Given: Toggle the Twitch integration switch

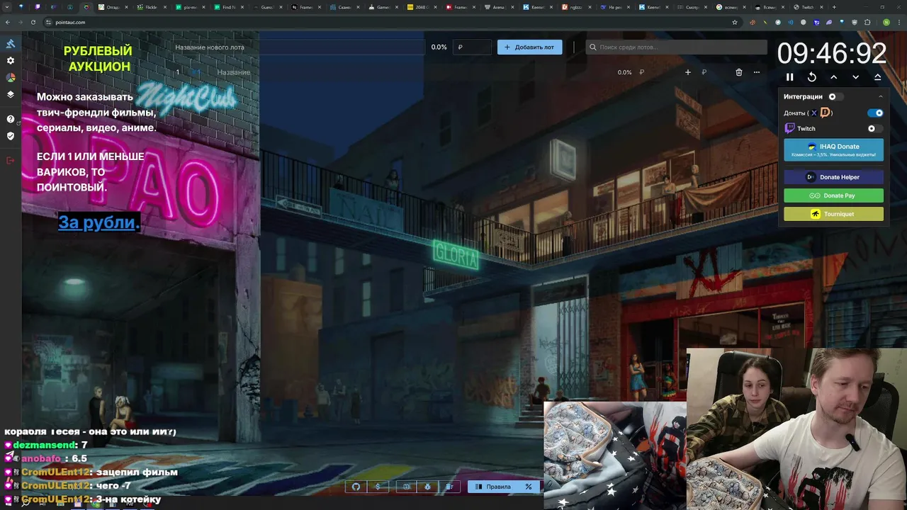Looking at the screenshot, I should click(875, 128).
